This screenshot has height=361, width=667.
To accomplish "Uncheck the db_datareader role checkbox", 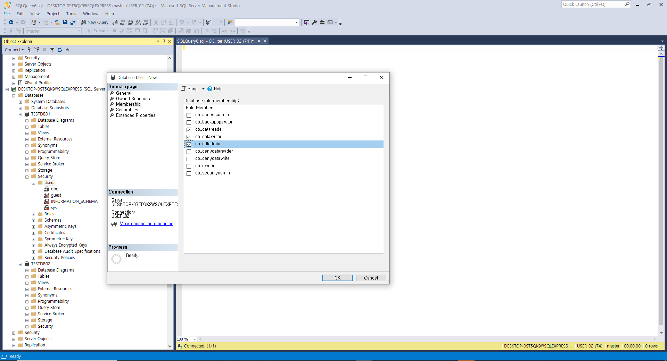I will click(x=189, y=130).
